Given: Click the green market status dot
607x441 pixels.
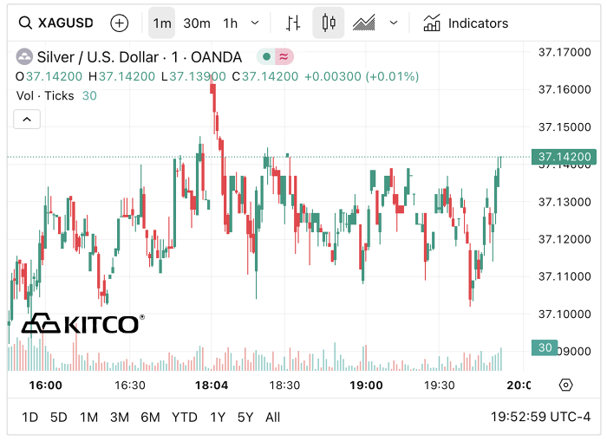Looking at the screenshot, I should click(266, 57).
